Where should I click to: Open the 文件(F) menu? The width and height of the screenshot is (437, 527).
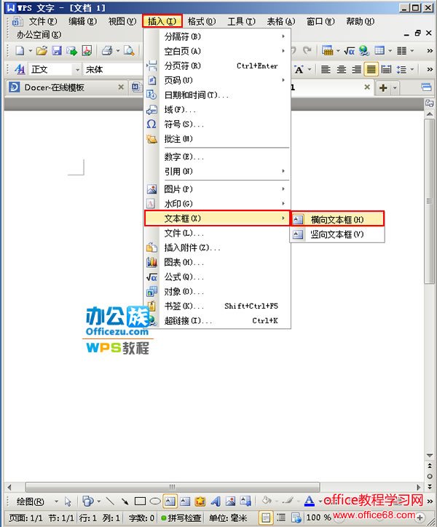(43, 22)
